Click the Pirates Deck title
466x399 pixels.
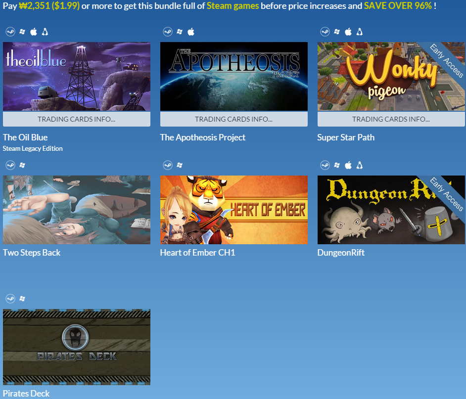point(26,394)
